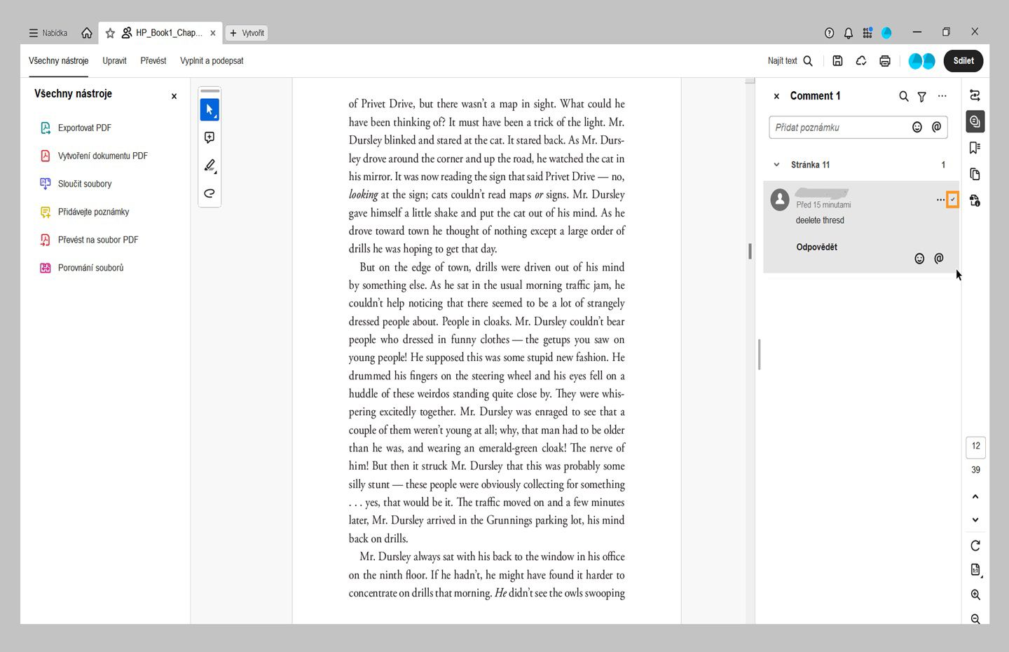
Task: Search comments with magnifier icon
Action: pyautogui.click(x=904, y=96)
